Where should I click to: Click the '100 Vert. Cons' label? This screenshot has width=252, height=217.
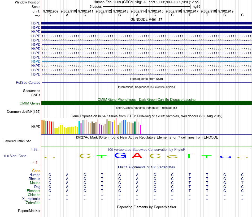tap(15, 156)
